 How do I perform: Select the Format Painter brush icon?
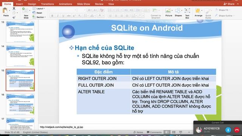coord(14,17)
